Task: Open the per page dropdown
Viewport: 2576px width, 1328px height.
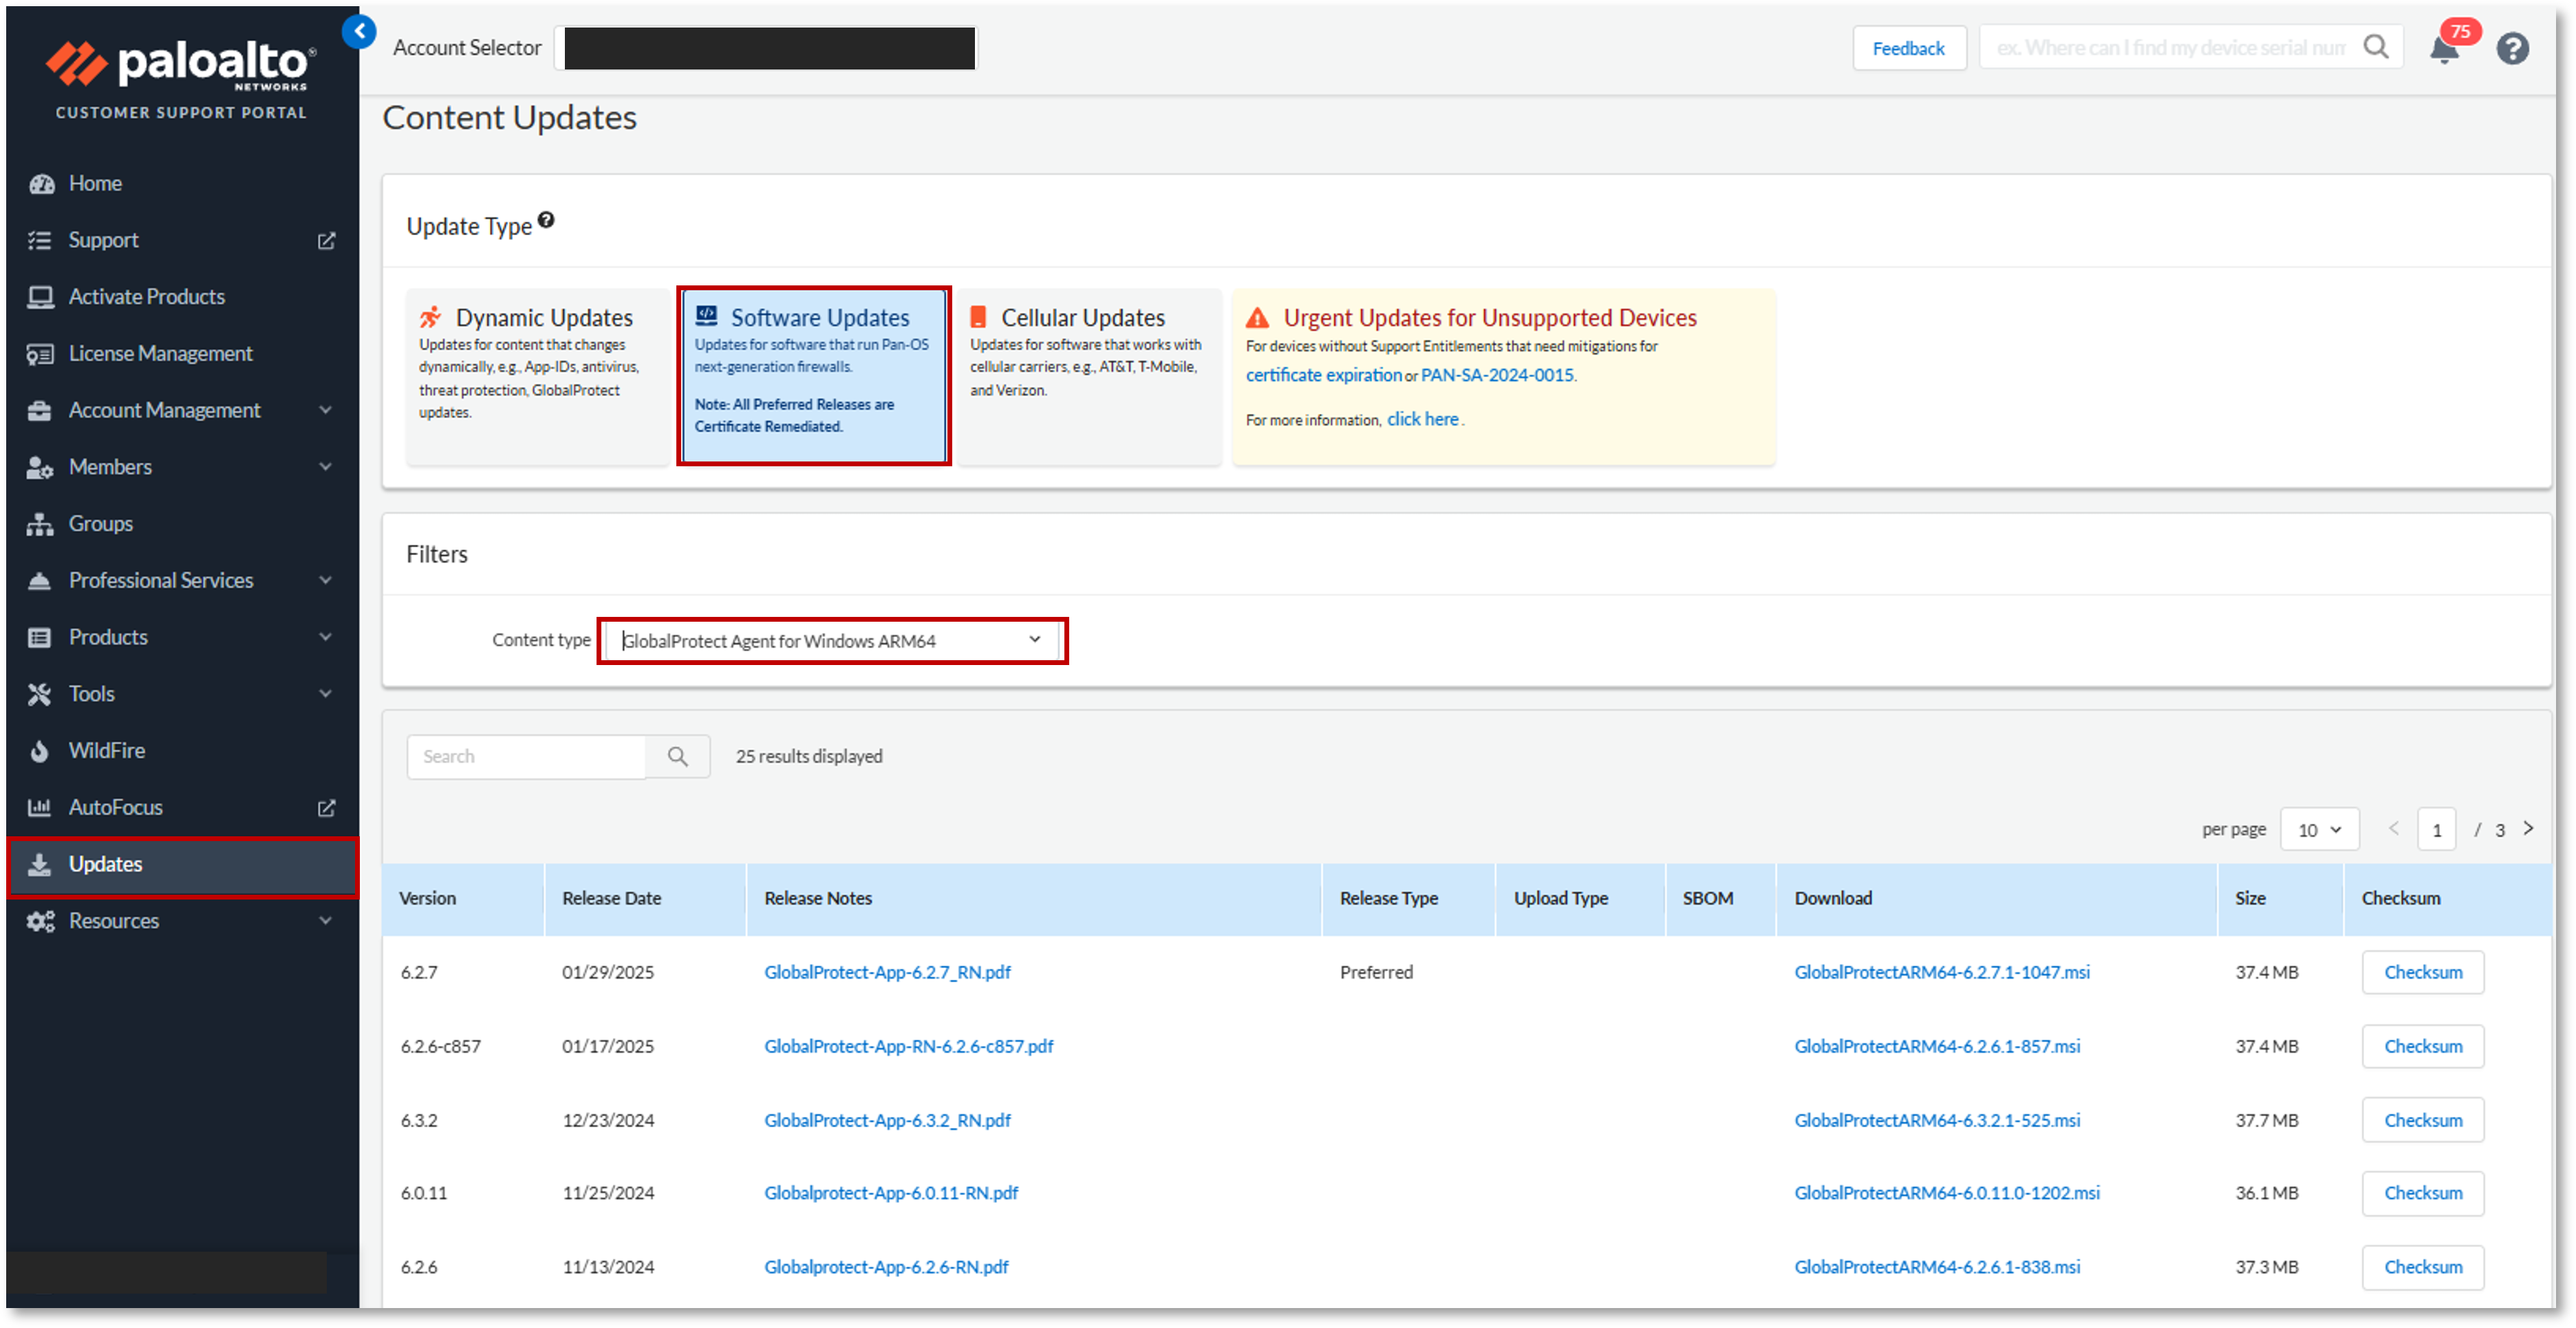Action: pyautogui.click(x=2319, y=830)
